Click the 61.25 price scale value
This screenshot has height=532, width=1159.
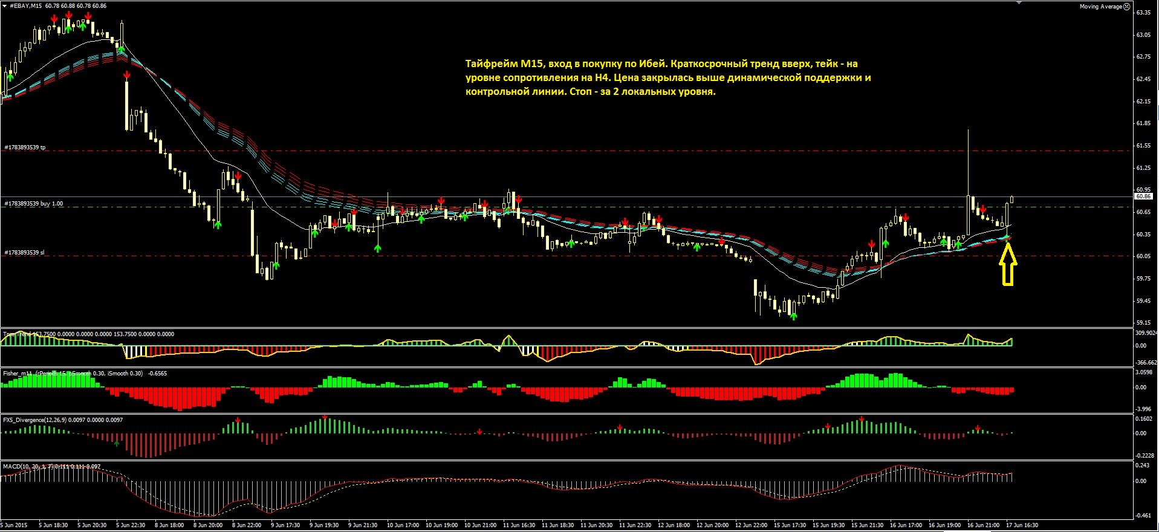1143,168
